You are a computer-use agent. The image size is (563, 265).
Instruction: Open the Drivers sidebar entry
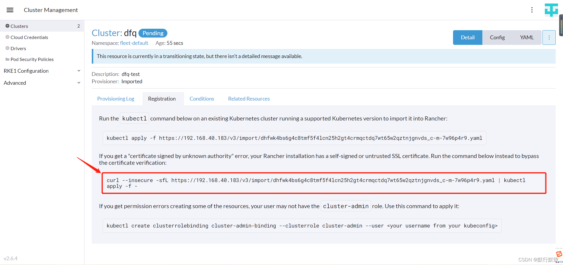tap(18, 48)
